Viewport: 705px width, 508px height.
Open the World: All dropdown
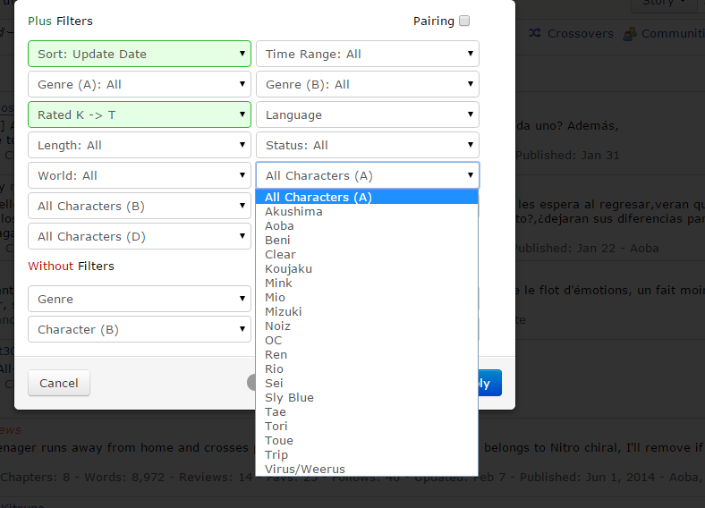(140, 175)
